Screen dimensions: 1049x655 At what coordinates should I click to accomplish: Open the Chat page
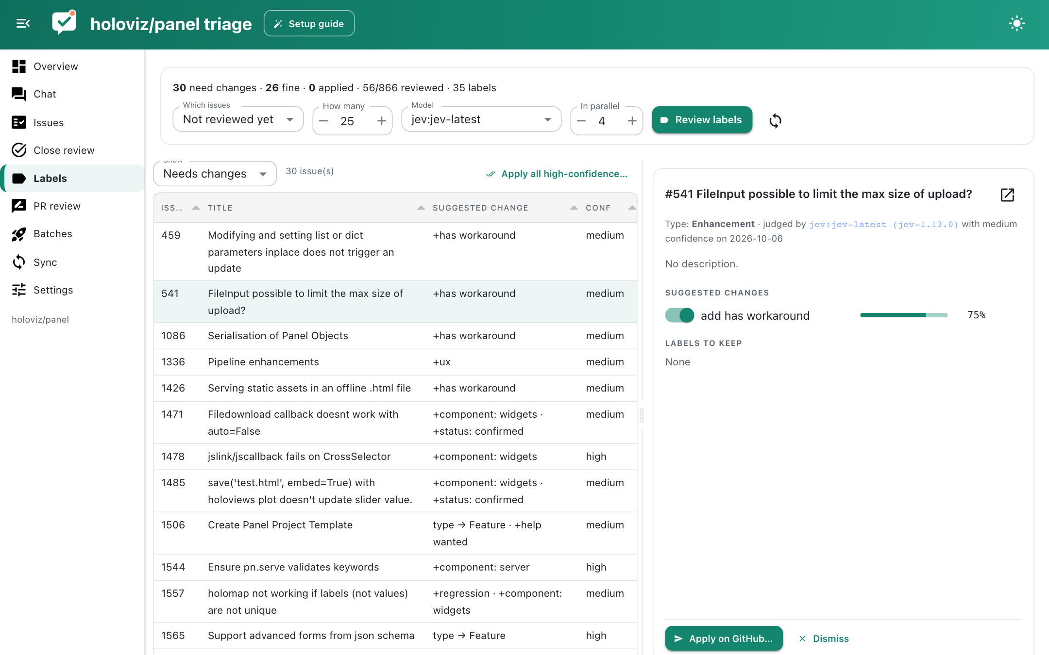pyautogui.click(x=73, y=94)
